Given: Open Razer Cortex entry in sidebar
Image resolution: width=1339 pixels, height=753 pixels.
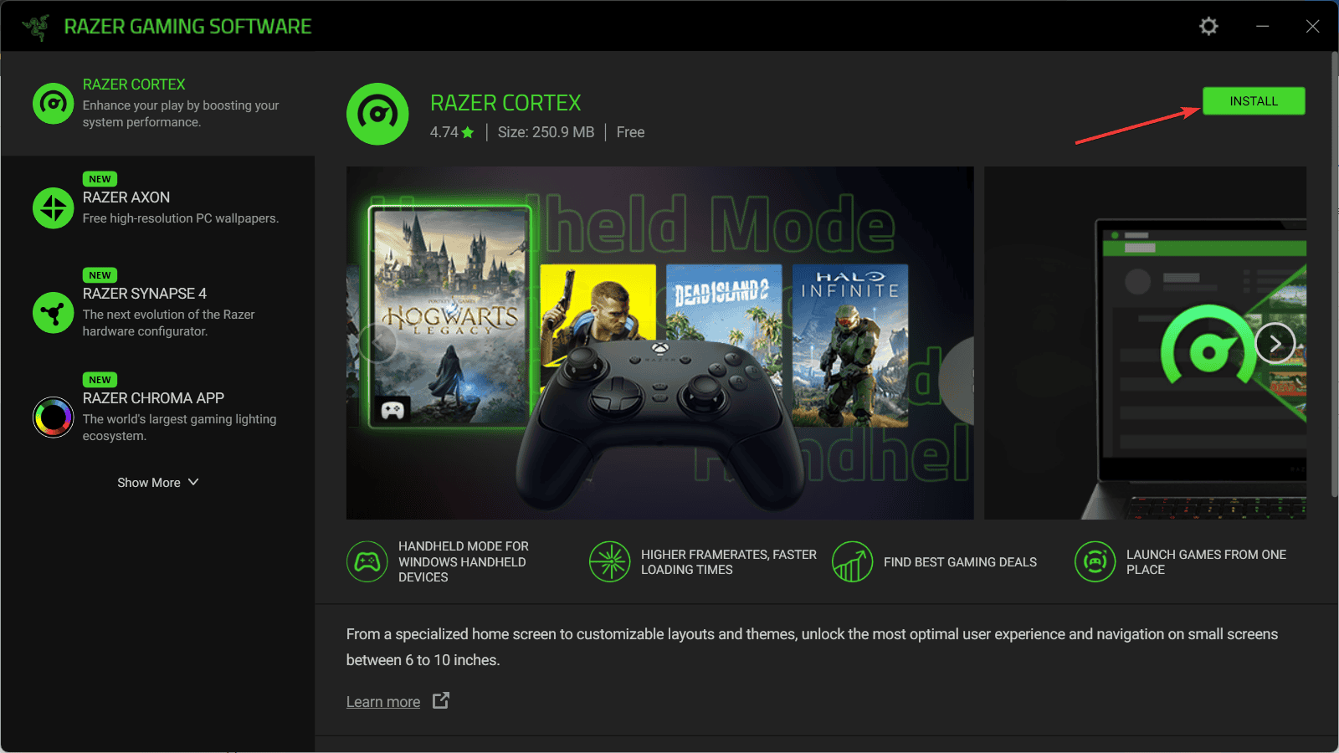Looking at the screenshot, I should 157,104.
